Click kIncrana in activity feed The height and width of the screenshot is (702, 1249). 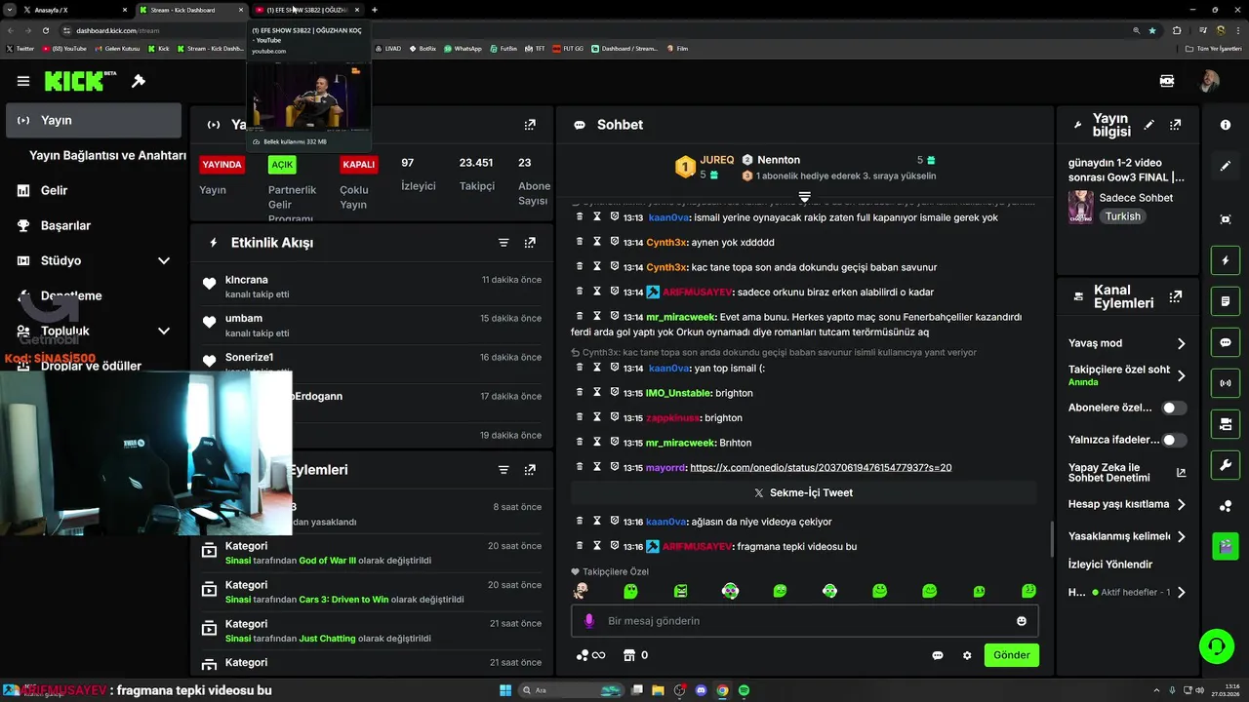(246, 280)
